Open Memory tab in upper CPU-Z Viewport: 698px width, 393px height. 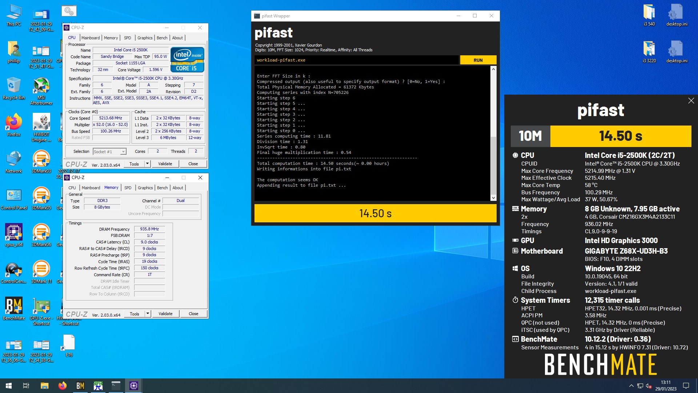[111, 38]
